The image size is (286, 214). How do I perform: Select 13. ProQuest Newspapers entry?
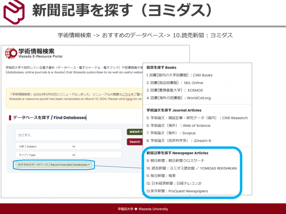[x=177, y=191]
